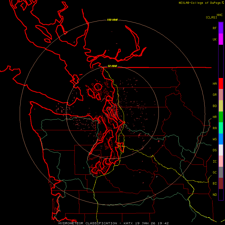
Task: Click the WS blue legend swatch
Action: [221, 139]
